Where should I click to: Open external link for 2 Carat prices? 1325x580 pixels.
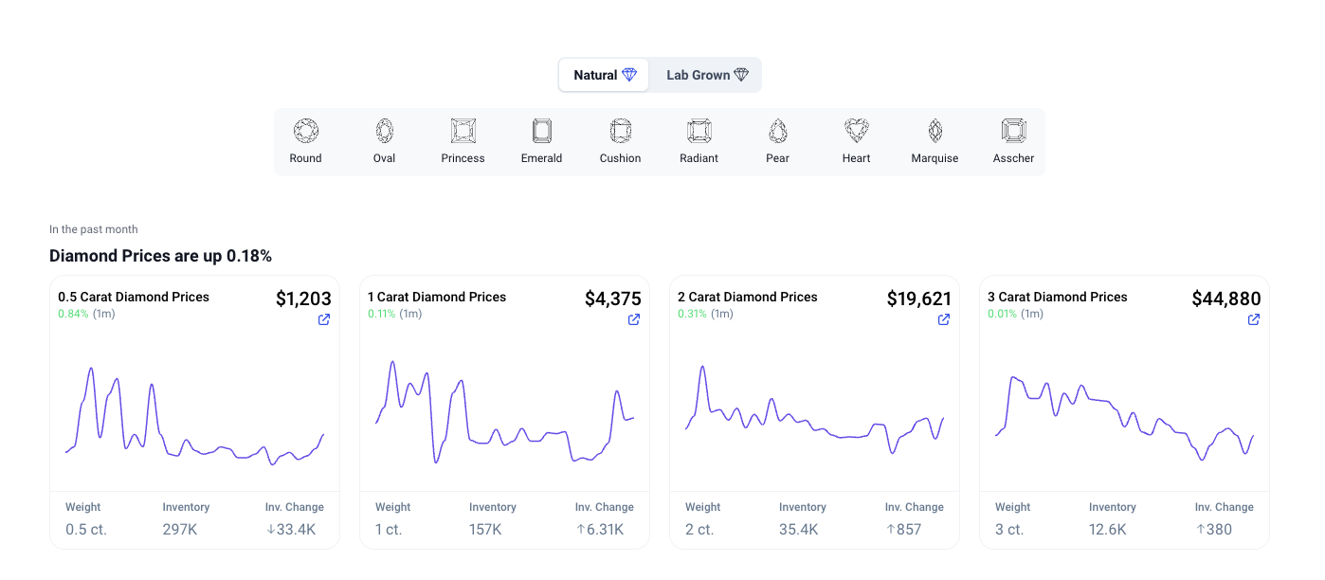point(944,319)
